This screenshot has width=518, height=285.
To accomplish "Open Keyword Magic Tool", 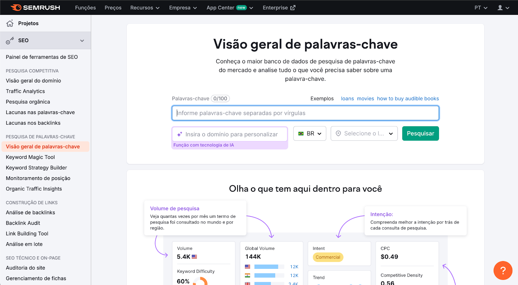I will (x=30, y=157).
